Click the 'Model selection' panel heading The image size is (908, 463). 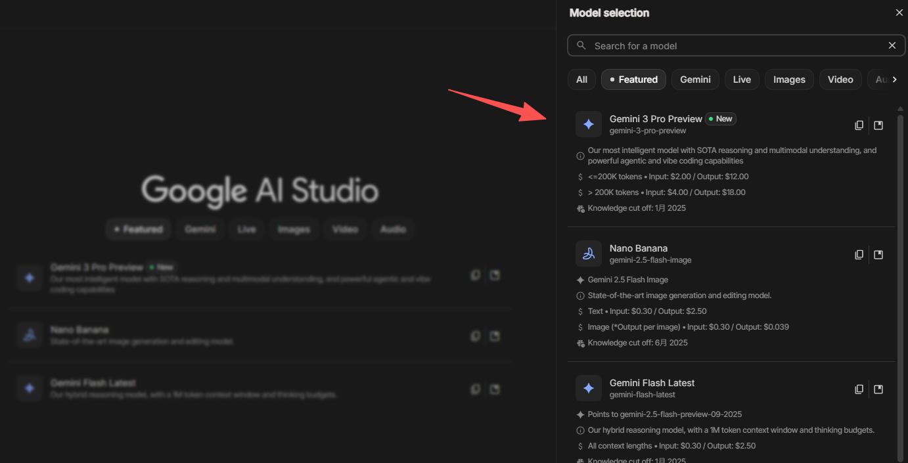point(609,12)
